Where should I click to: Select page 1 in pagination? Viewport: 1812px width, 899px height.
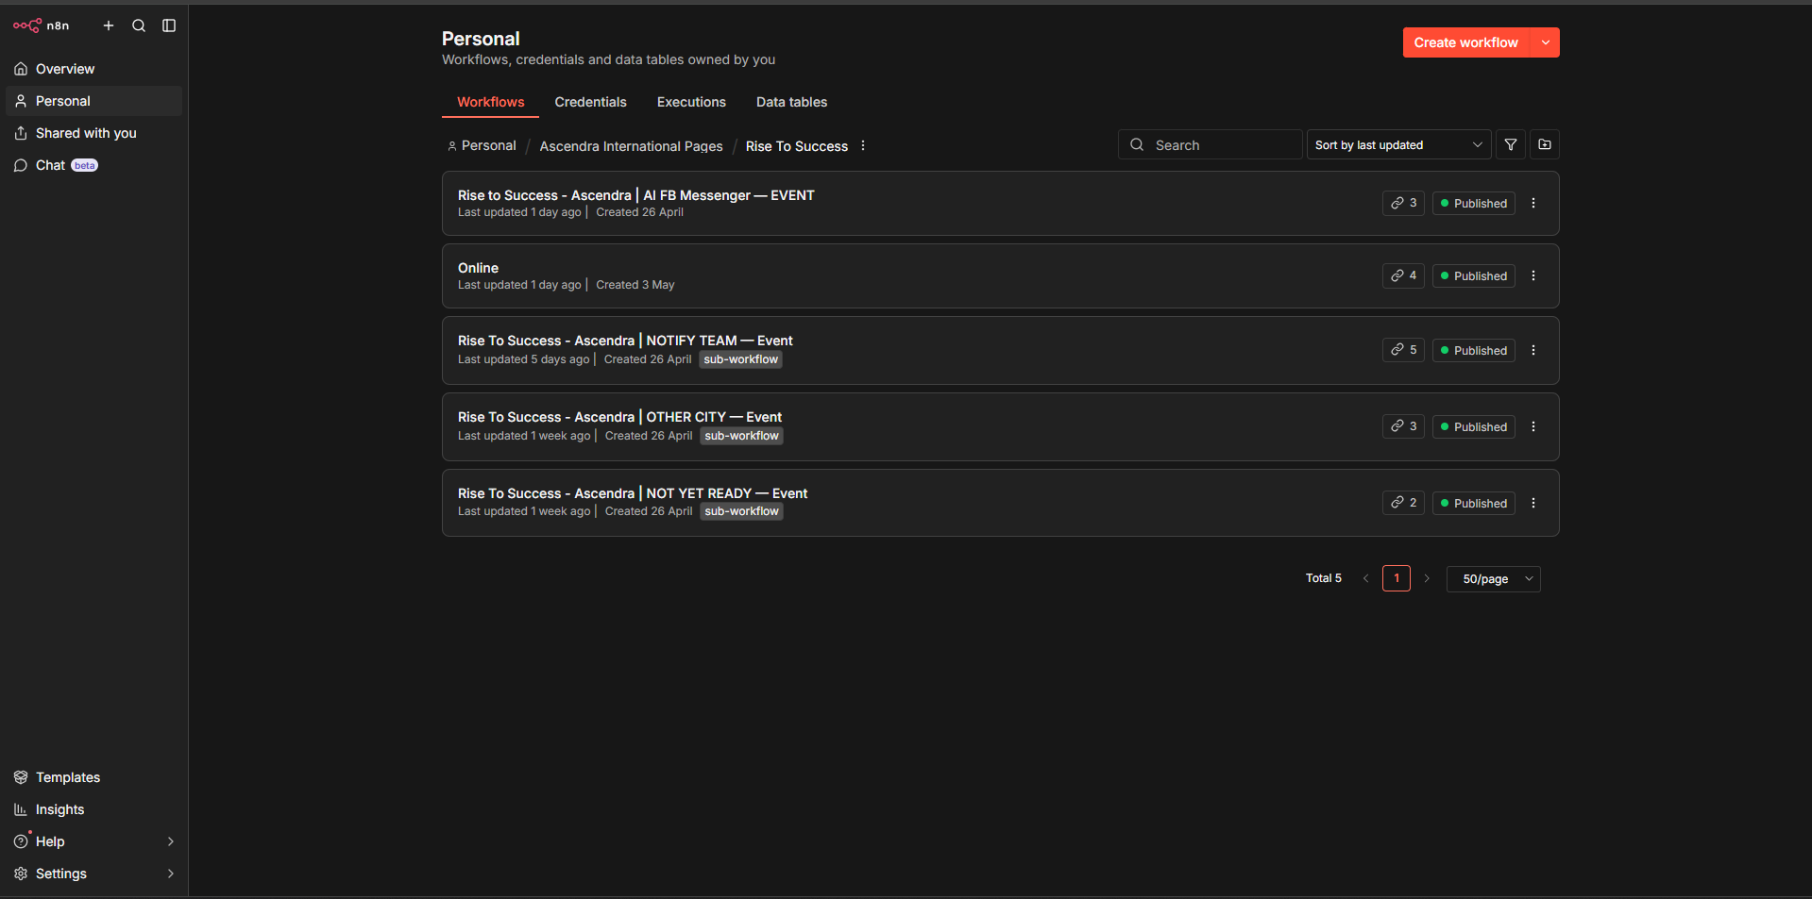click(1397, 578)
